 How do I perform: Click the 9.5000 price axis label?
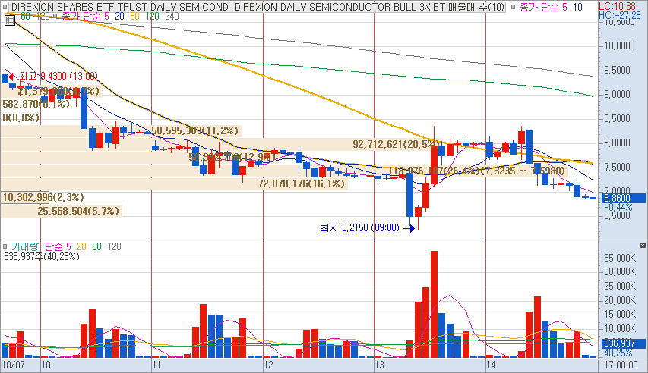(617, 71)
